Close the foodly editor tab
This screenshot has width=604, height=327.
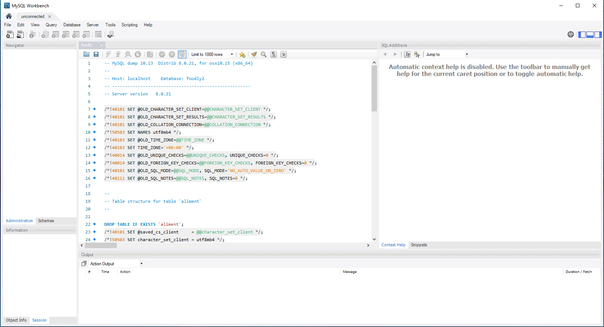coord(102,45)
